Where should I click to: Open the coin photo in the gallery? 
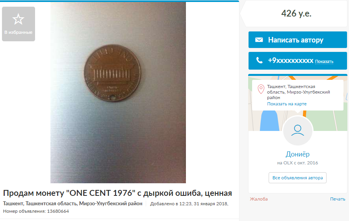[x=118, y=93]
